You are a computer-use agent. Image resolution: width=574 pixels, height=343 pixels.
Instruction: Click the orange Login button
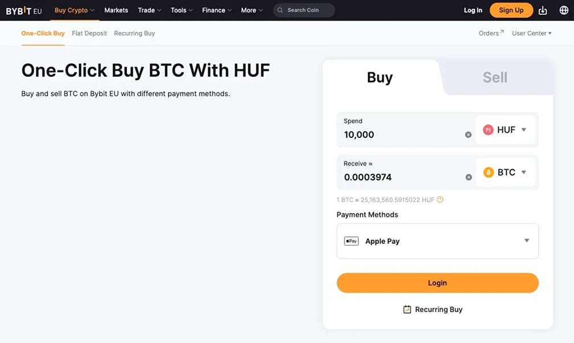[x=437, y=283]
